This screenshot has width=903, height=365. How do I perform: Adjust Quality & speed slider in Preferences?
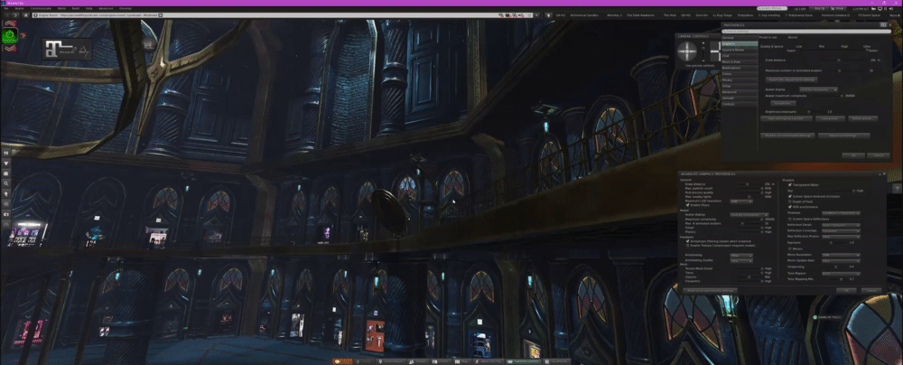pos(833,50)
